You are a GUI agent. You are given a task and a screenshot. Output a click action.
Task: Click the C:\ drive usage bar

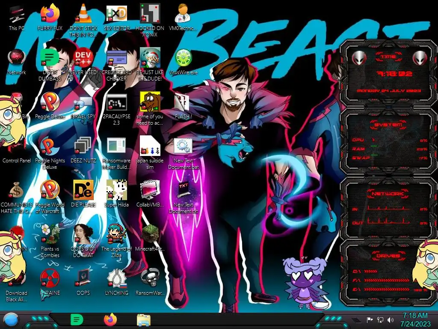(x=371, y=271)
